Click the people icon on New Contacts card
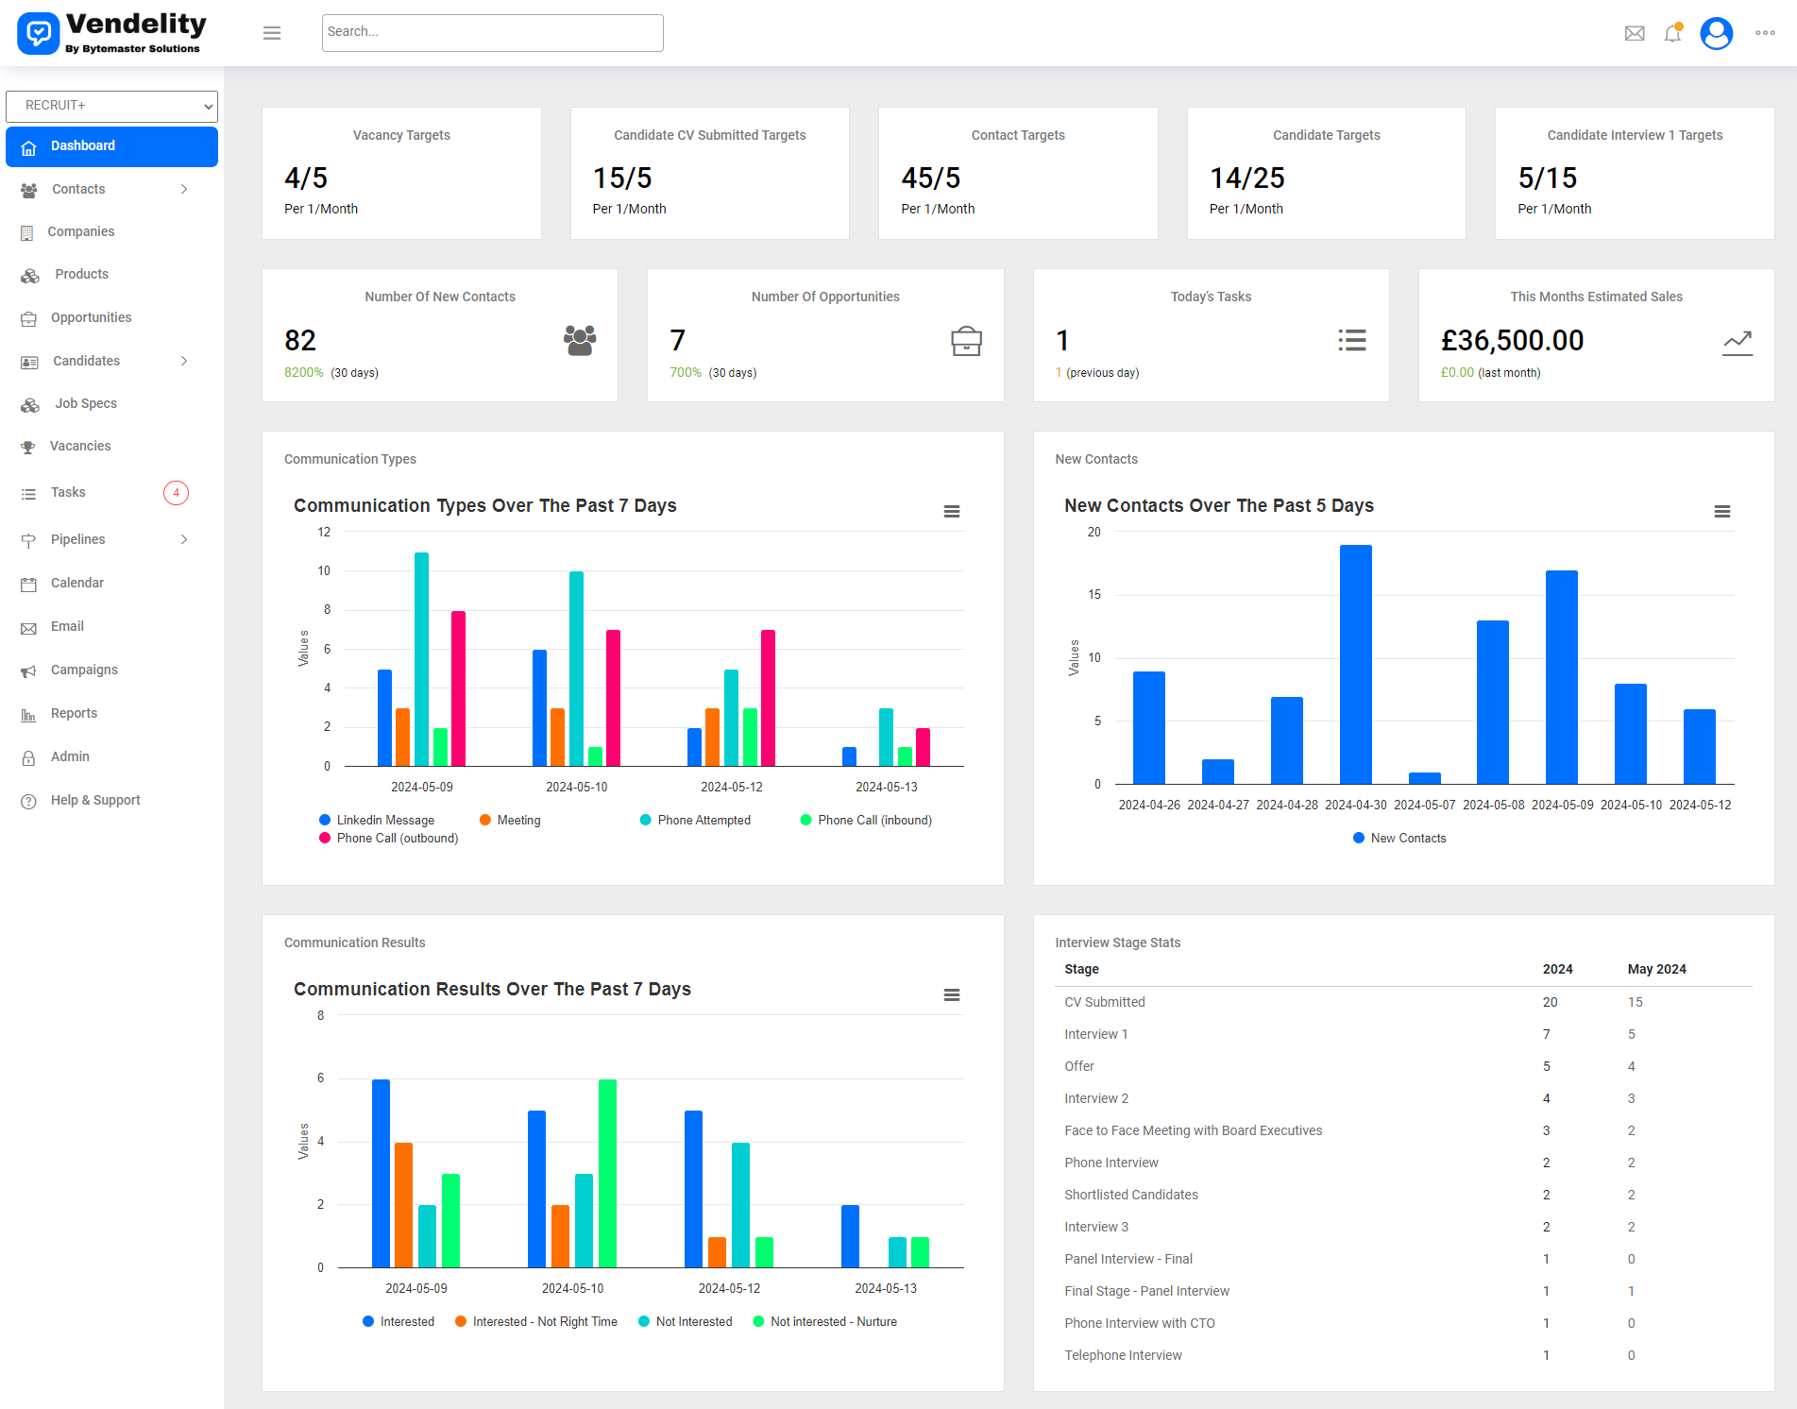Image resolution: width=1797 pixels, height=1409 pixels. coord(580,340)
